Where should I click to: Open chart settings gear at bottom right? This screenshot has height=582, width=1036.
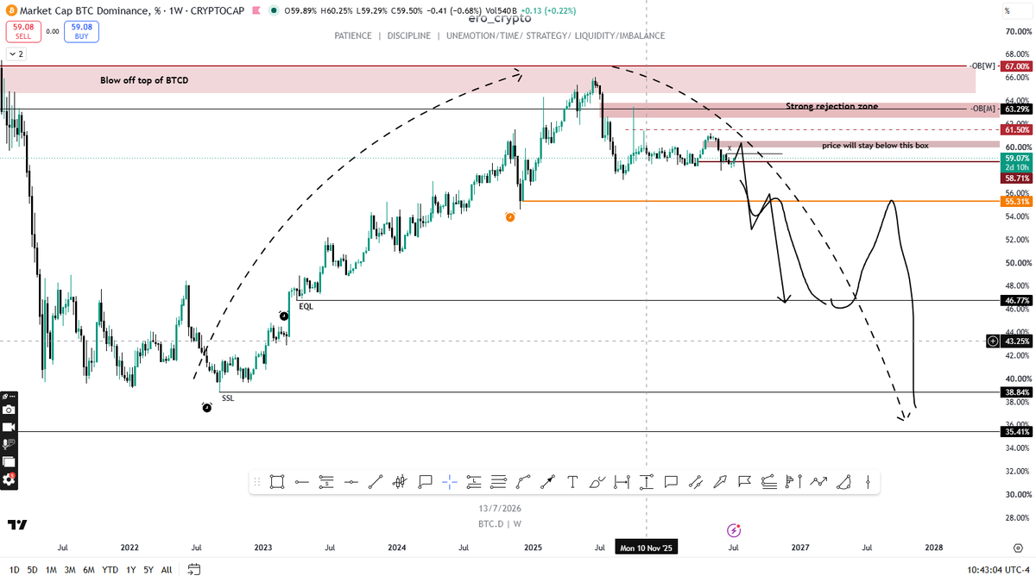click(x=1018, y=548)
